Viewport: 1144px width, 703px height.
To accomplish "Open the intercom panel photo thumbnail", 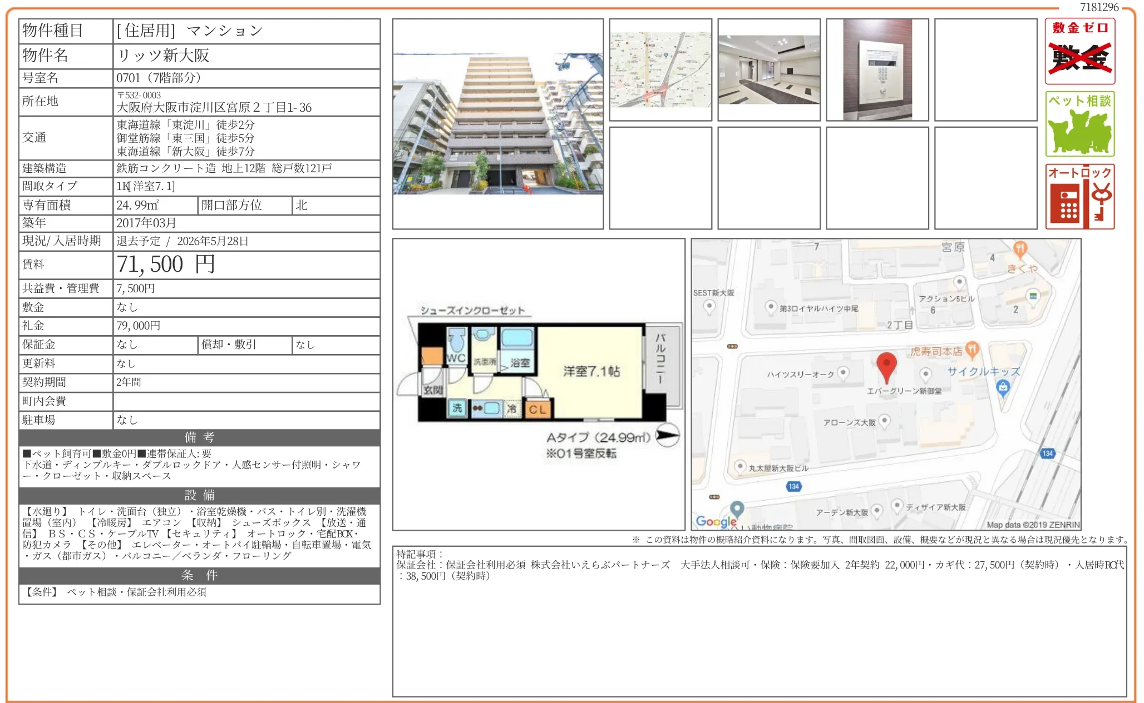I will click(877, 69).
